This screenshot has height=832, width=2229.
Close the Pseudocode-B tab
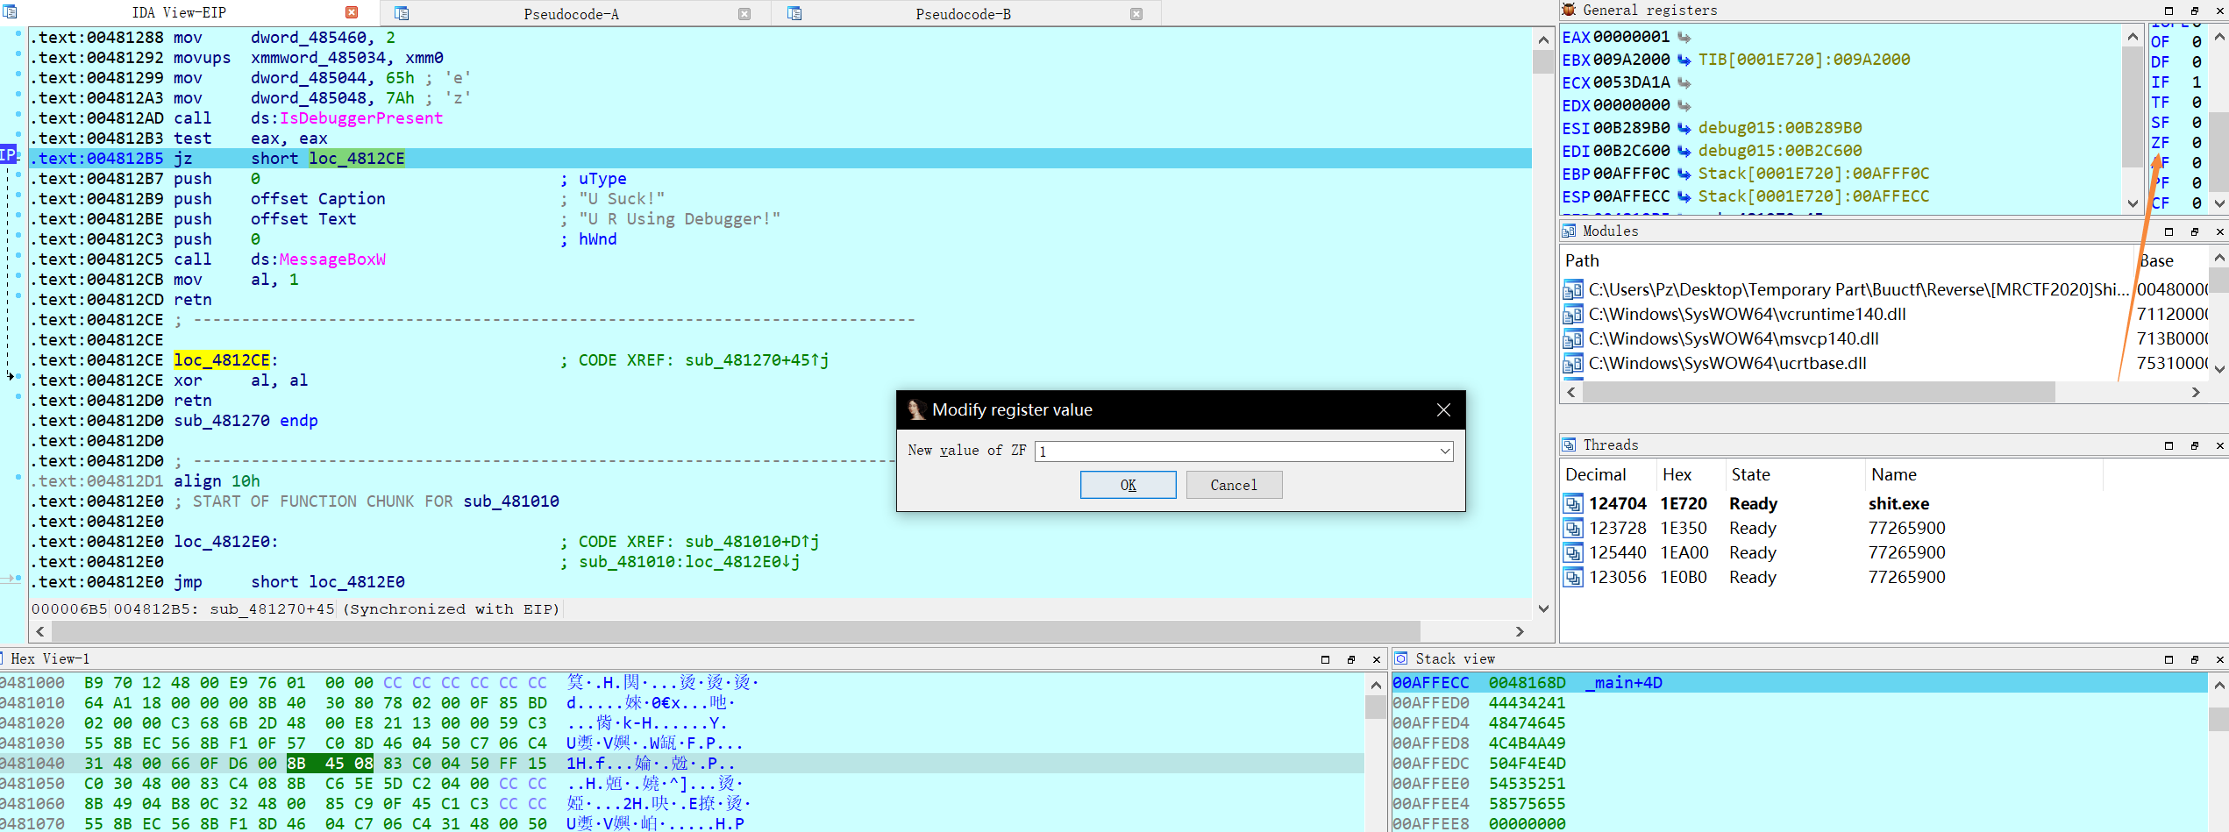pos(1136,13)
